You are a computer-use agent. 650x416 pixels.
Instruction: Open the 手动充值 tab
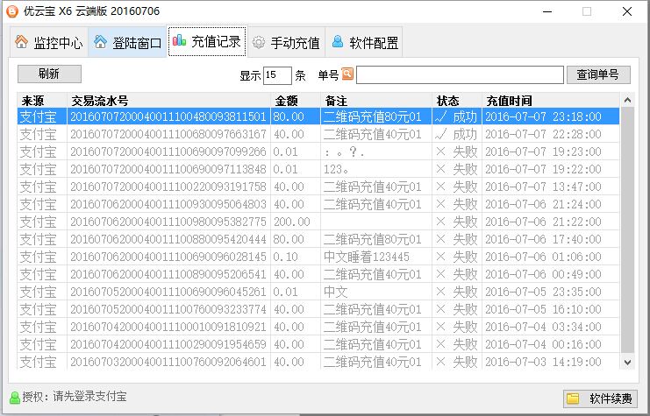285,42
